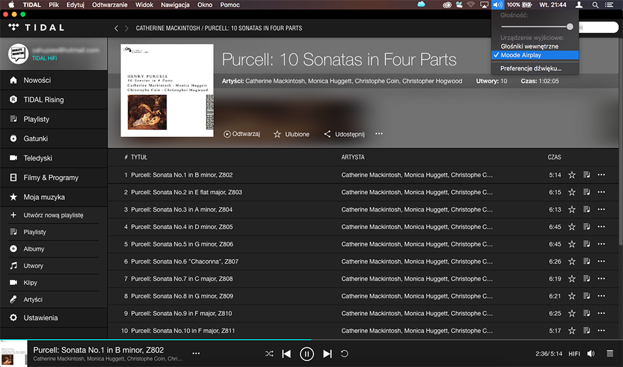
Task: Open Teledyski videos section
Action: pyautogui.click(x=54, y=158)
